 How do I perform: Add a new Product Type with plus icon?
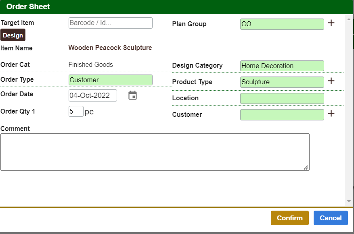coord(331,81)
